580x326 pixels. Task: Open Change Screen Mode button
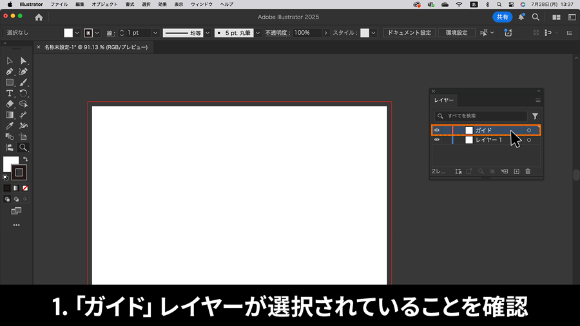(16, 211)
